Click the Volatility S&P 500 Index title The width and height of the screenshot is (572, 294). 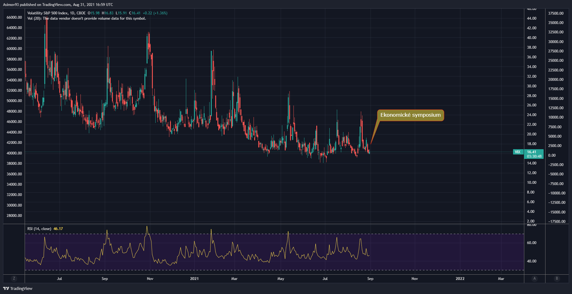(x=47, y=13)
